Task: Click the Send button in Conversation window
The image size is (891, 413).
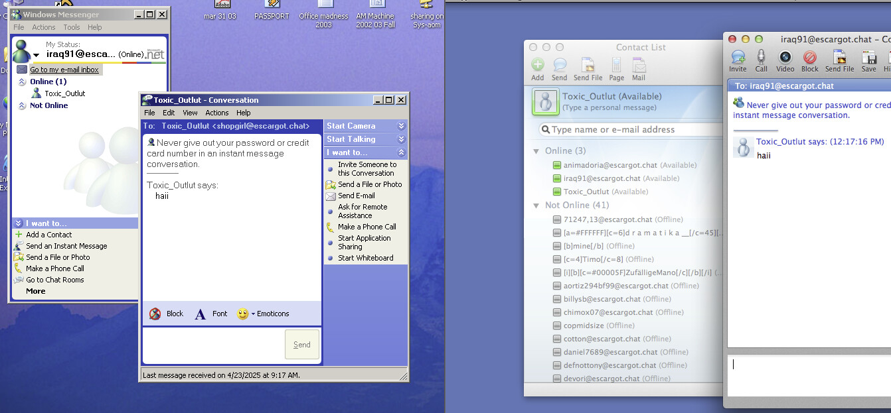Action: pyautogui.click(x=302, y=345)
